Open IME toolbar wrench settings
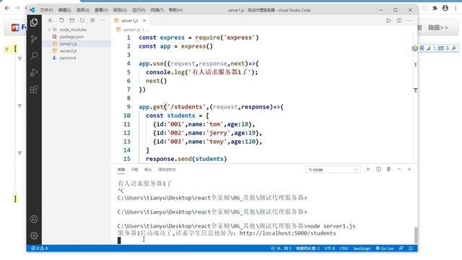 [454, 48]
